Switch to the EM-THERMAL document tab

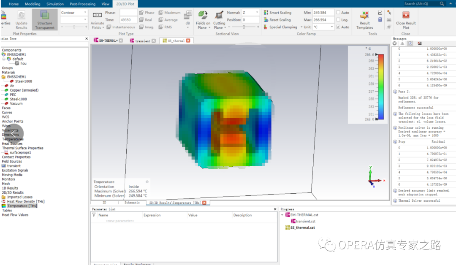108,41
